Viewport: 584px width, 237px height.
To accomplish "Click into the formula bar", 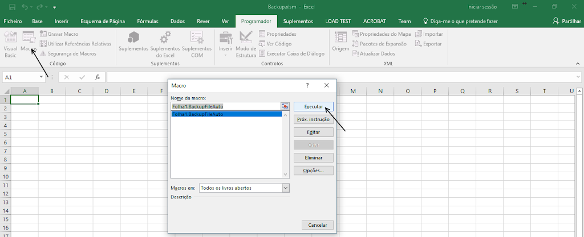I will coord(341,77).
